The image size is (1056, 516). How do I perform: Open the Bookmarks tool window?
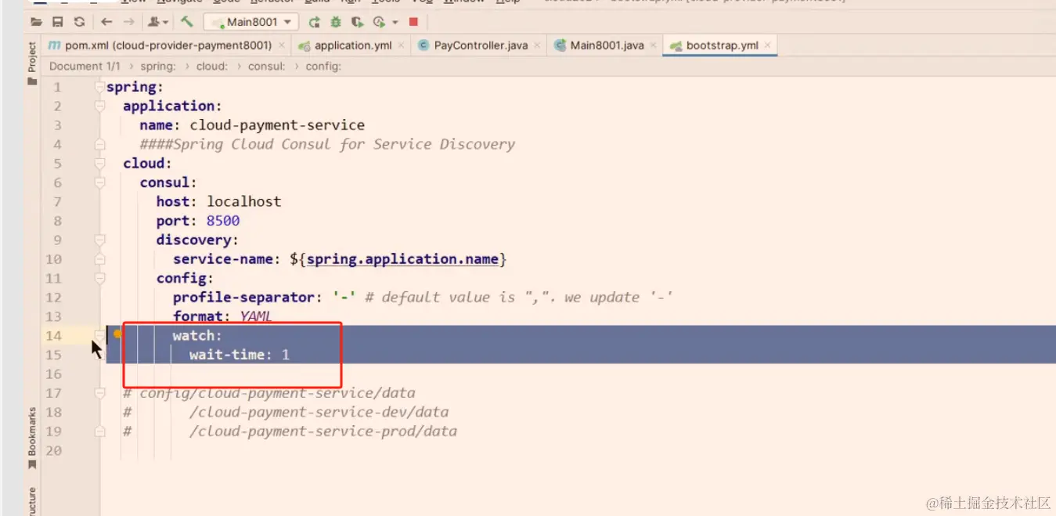tap(32, 431)
